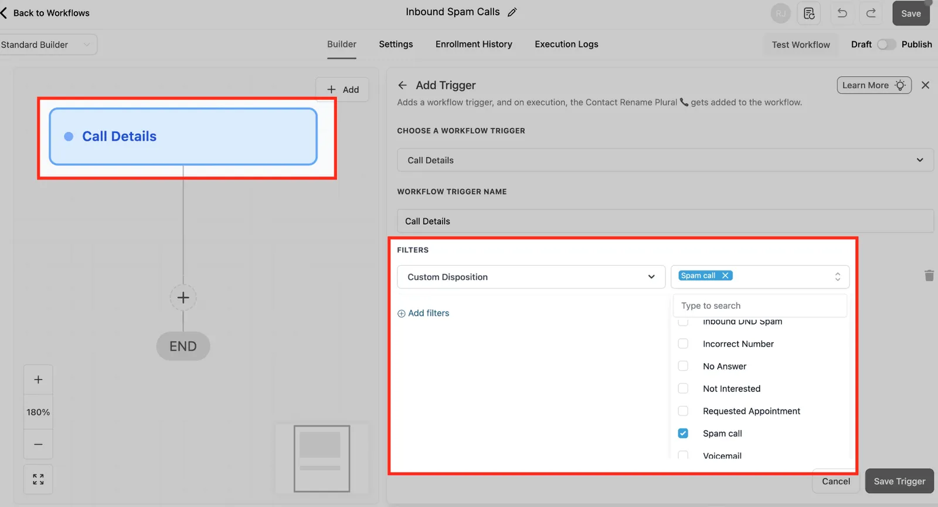This screenshot has height=507, width=938.
Task: Remove the Spam call tag with its X
Action: [725, 275]
